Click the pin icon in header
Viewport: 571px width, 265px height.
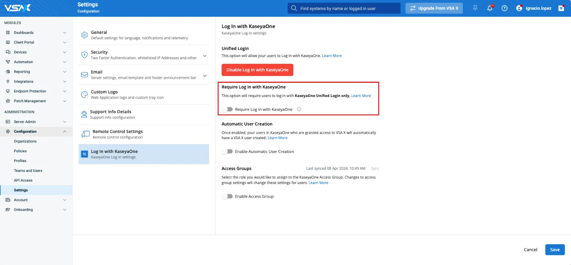click(x=475, y=8)
